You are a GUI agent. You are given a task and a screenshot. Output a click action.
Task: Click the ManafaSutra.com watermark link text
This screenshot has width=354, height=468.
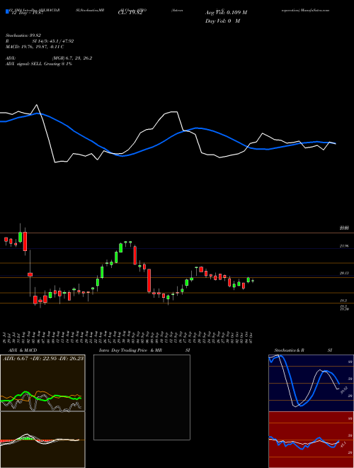pos(315,10)
